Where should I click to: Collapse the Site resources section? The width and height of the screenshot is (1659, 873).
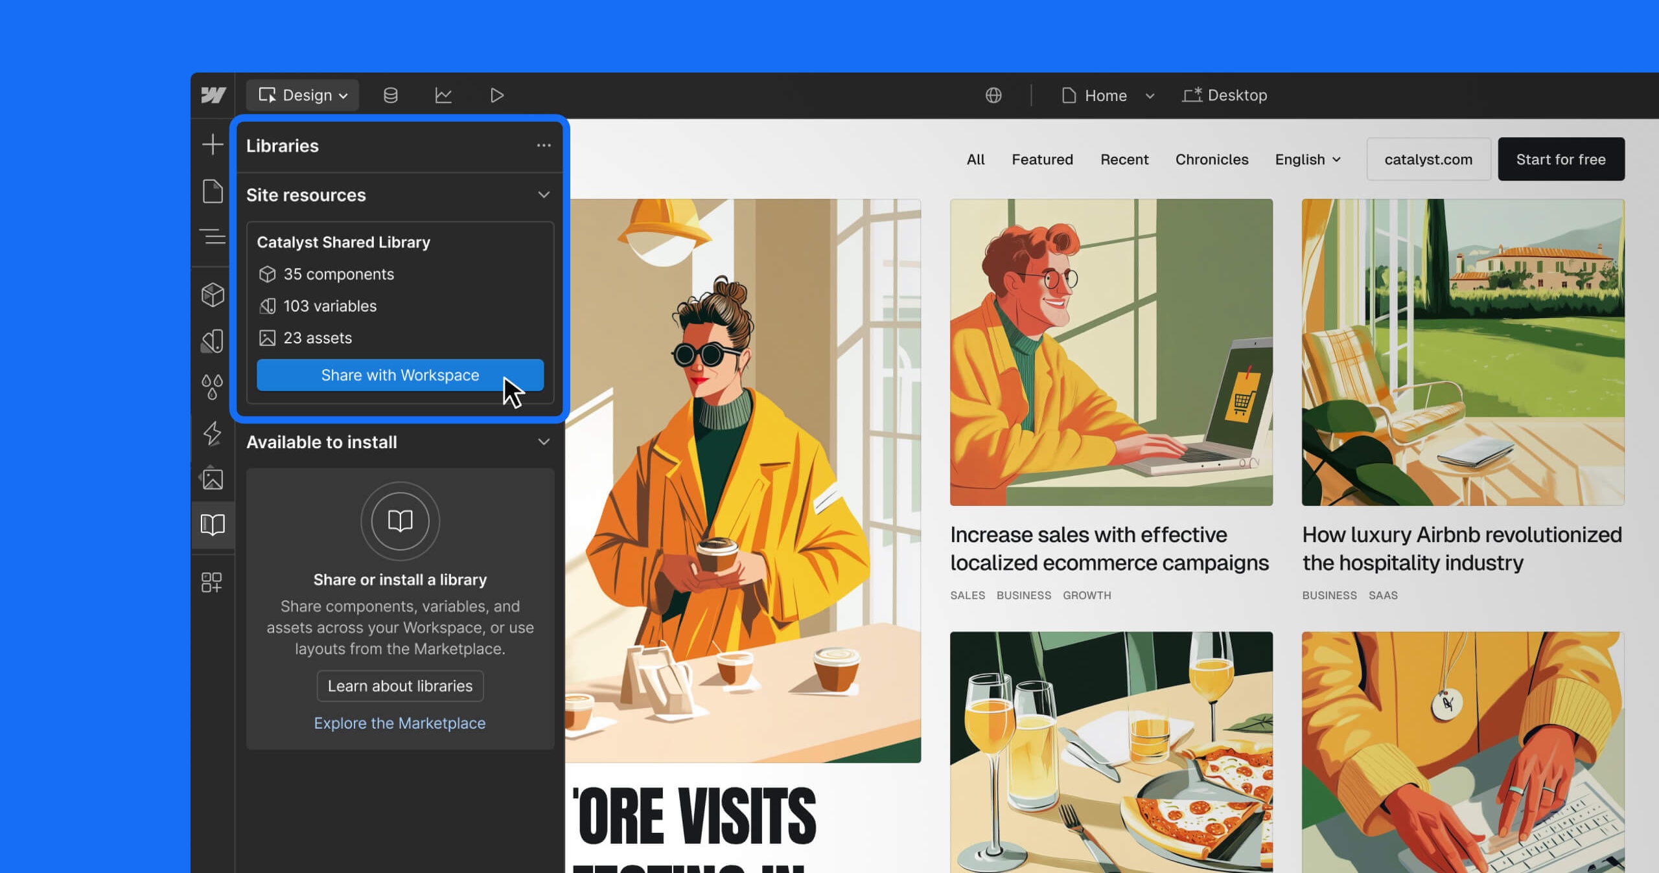[544, 195]
